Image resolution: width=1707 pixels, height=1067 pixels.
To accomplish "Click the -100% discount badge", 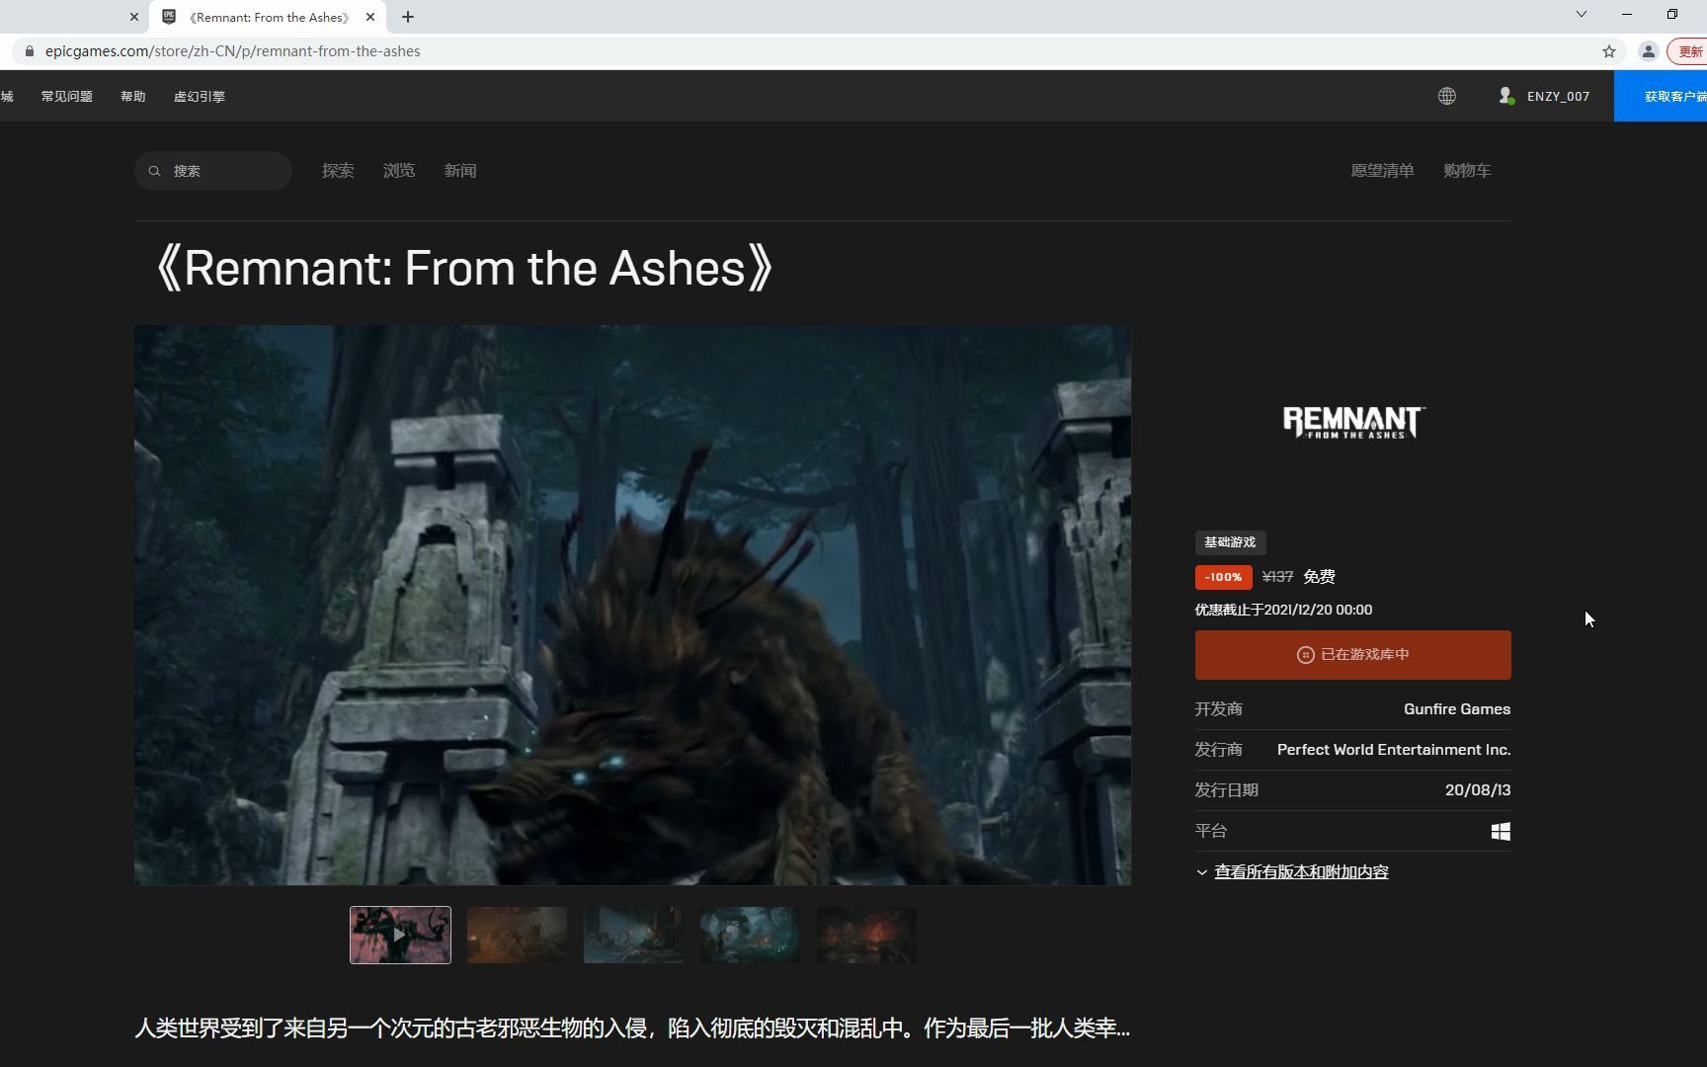I will [1223, 577].
